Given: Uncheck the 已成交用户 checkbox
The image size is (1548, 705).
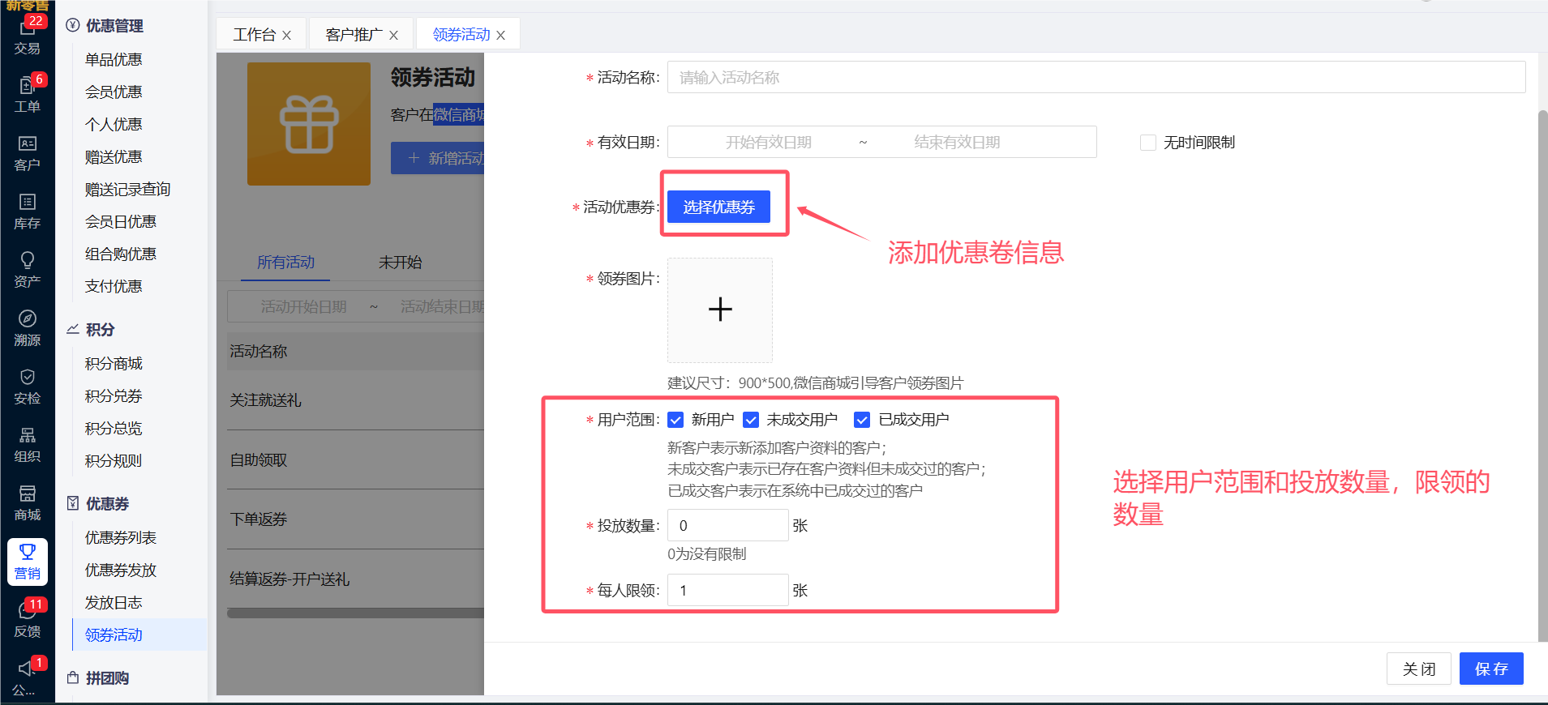Looking at the screenshot, I should coord(862,420).
